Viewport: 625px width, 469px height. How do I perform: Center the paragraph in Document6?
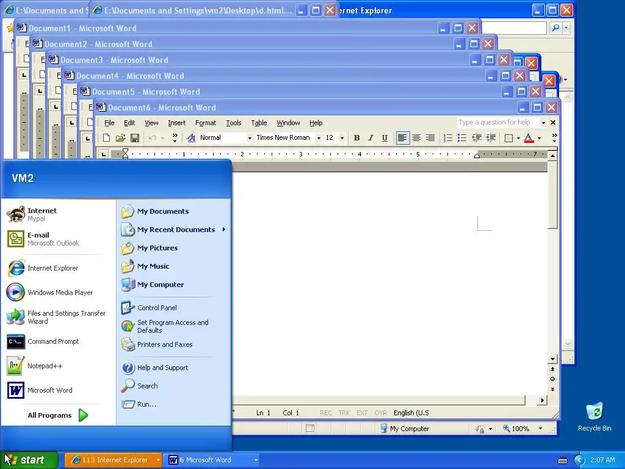tap(416, 138)
